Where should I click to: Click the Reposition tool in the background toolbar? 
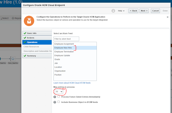[16, 18]
